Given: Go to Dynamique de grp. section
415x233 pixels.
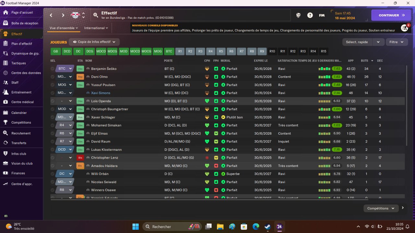Looking at the screenshot, I should [x=21, y=53].
